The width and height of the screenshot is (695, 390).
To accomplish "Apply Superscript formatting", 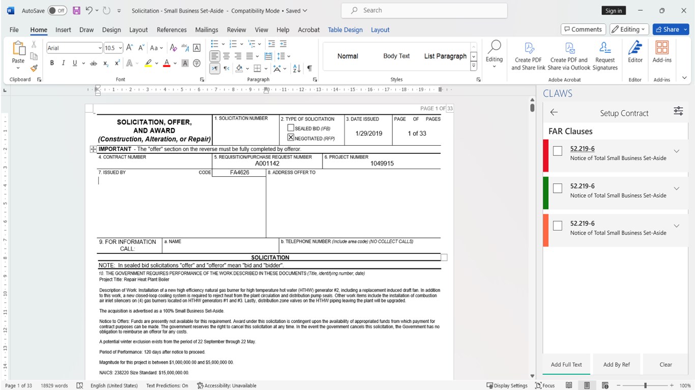I will point(118,63).
